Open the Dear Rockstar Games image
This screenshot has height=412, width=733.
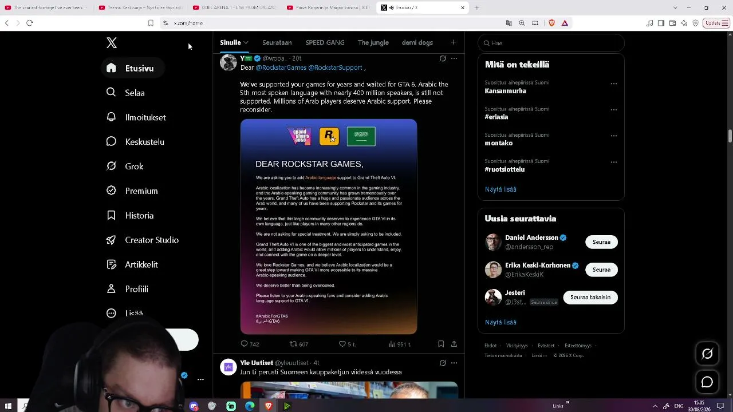click(329, 227)
